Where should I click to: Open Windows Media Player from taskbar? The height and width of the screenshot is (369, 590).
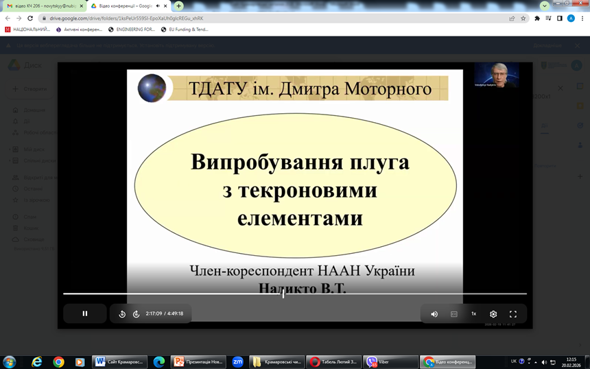[80, 362]
